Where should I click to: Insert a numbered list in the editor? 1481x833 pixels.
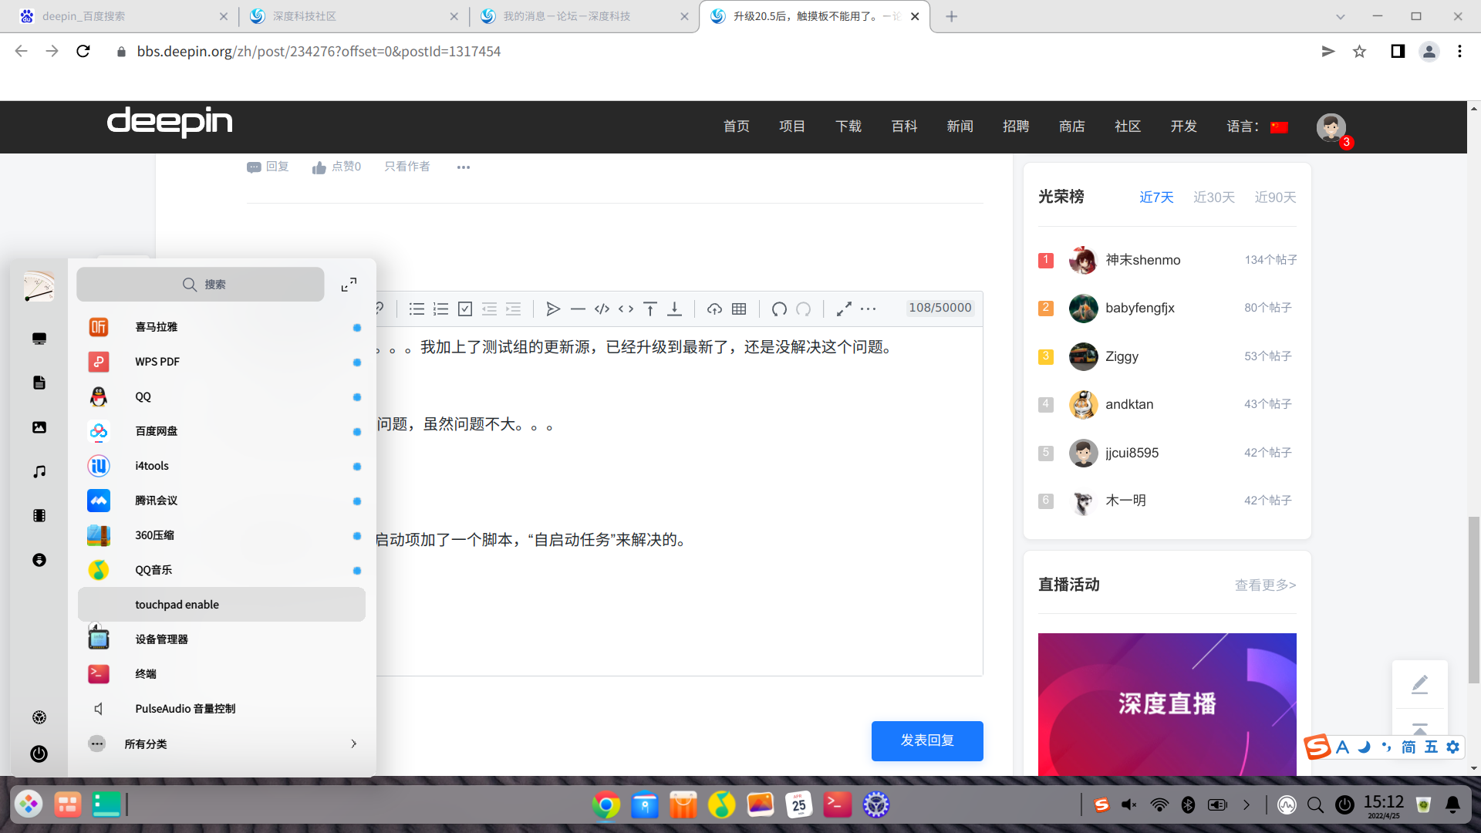click(x=440, y=309)
